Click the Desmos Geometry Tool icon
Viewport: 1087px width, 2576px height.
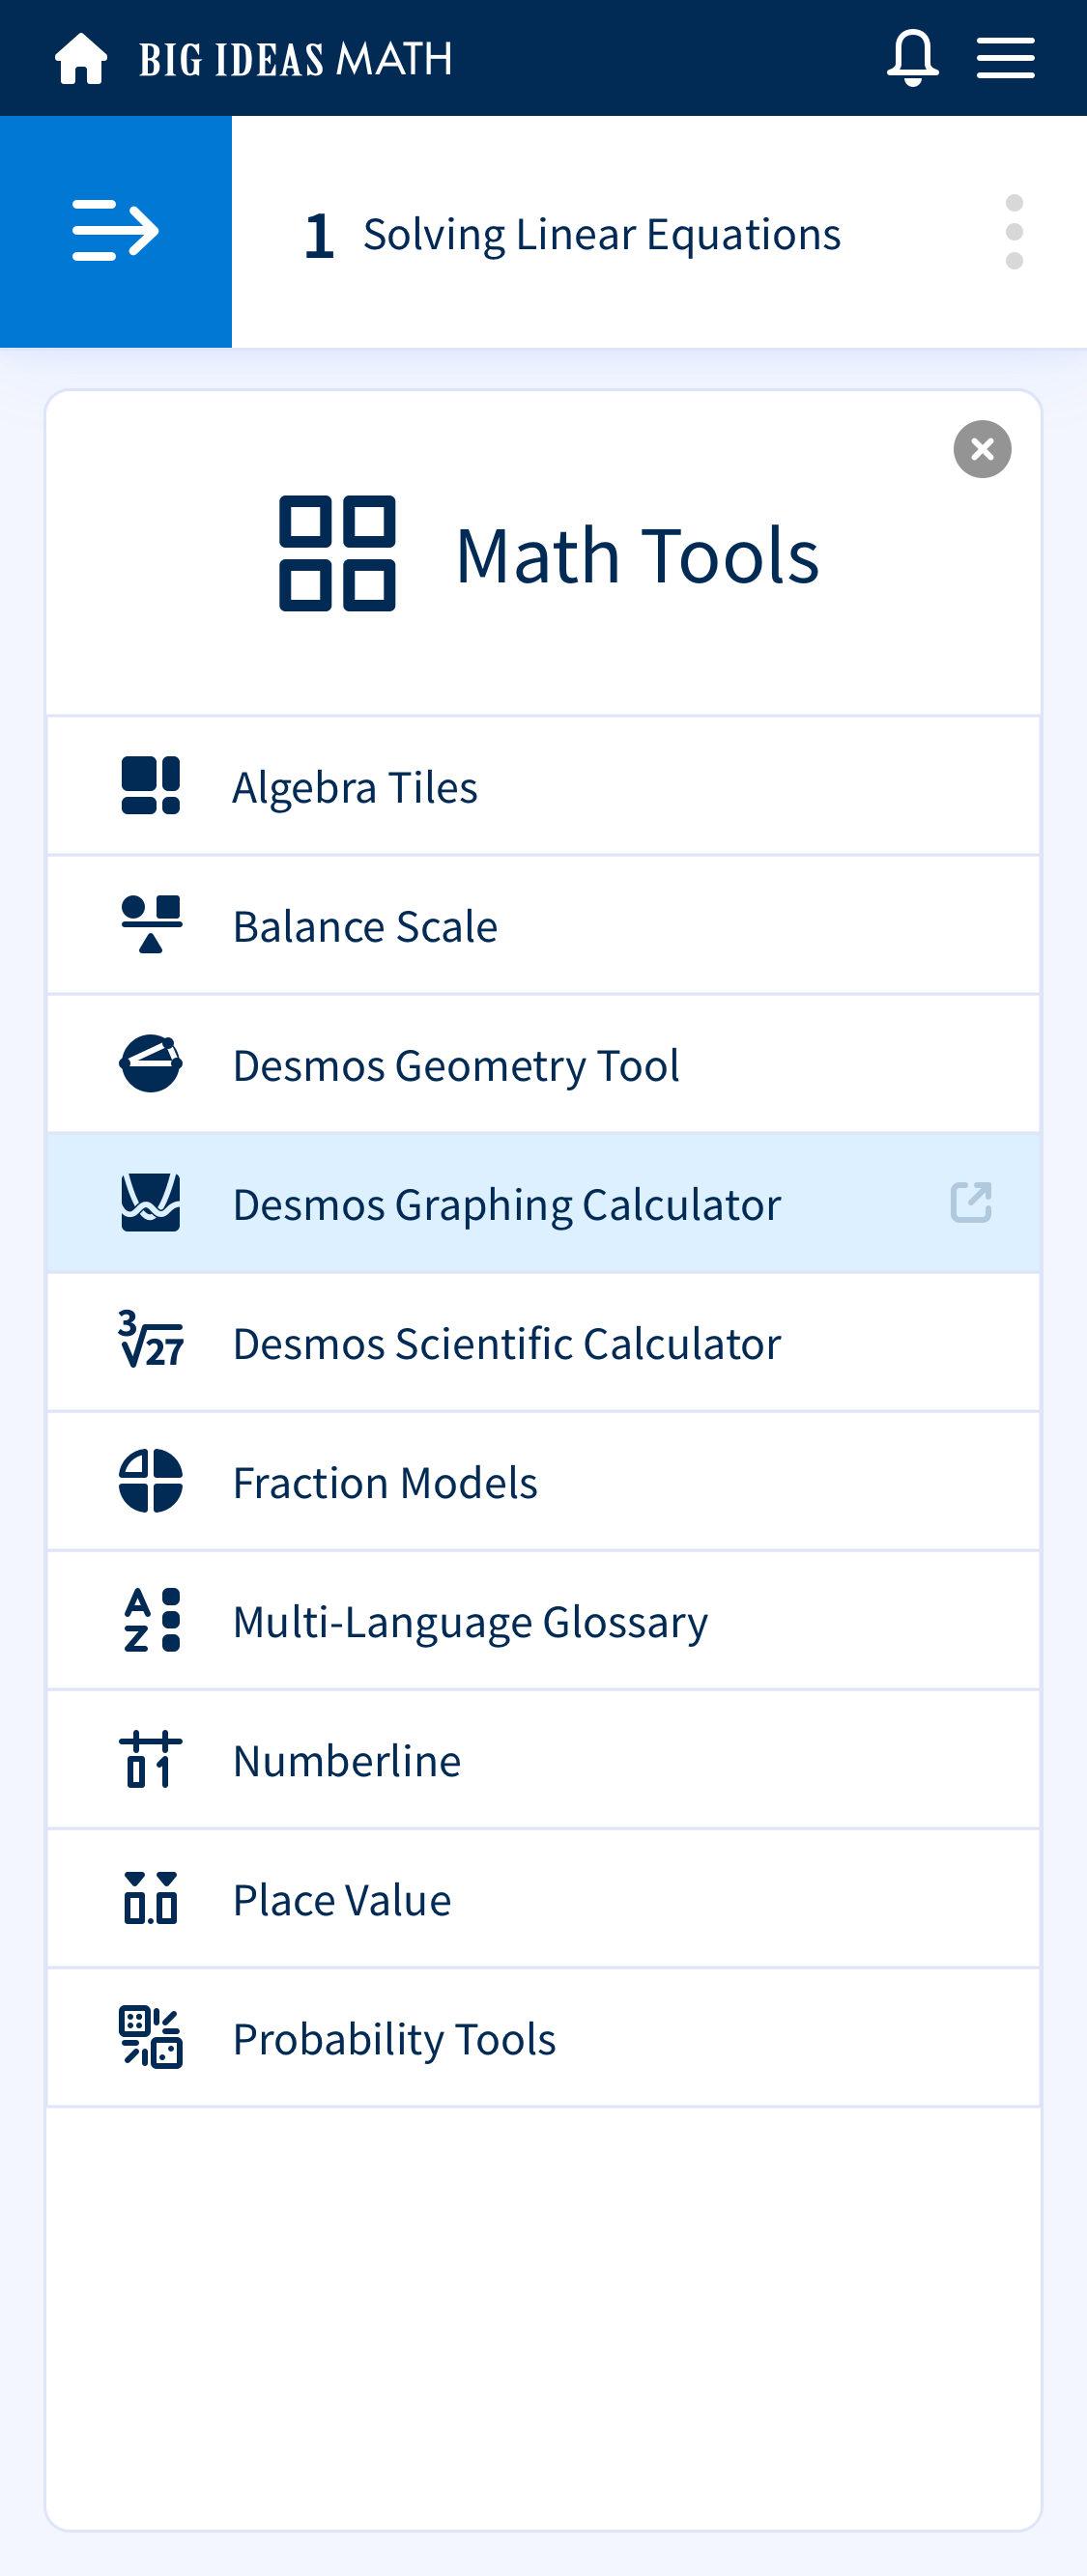(151, 1063)
